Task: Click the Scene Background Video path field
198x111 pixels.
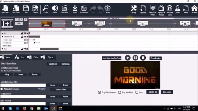Action: tap(23, 85)
